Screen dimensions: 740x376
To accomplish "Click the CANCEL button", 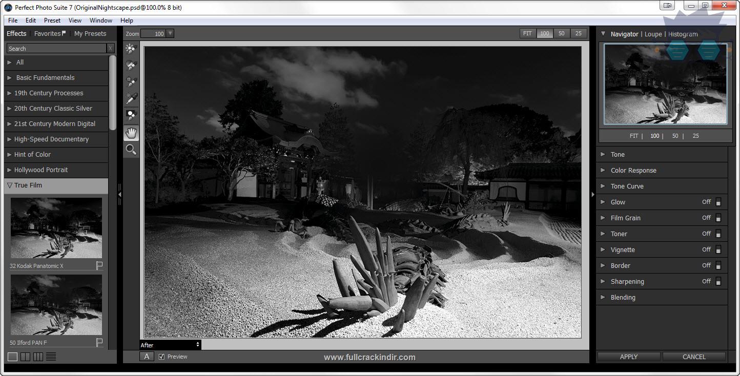I will point(694,357).
